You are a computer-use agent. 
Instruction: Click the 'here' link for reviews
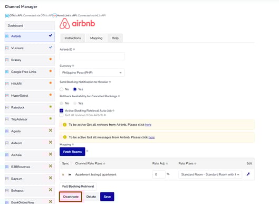coord(148,125)
